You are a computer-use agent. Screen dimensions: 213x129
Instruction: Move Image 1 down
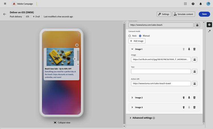point(189,49)
